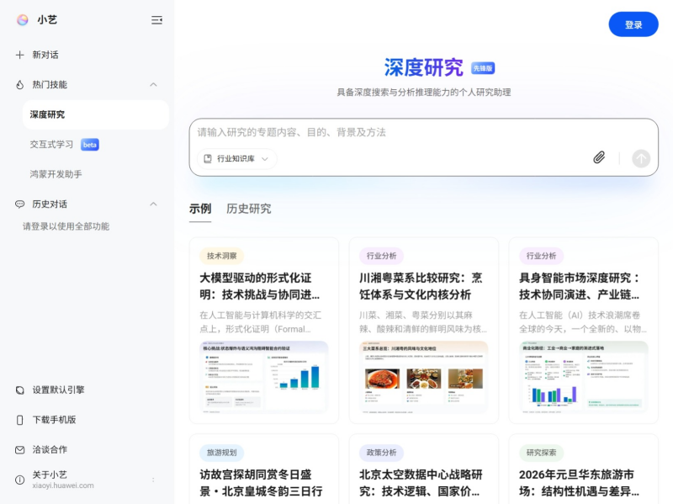Open the attachment paperclip icon
This screenshot has width=673, height=504.
599,158
